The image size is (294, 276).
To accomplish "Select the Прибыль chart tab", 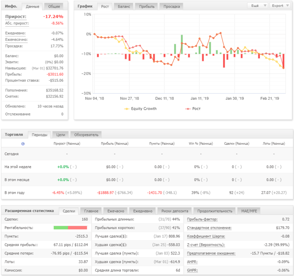I will click(x=147, y=7).
